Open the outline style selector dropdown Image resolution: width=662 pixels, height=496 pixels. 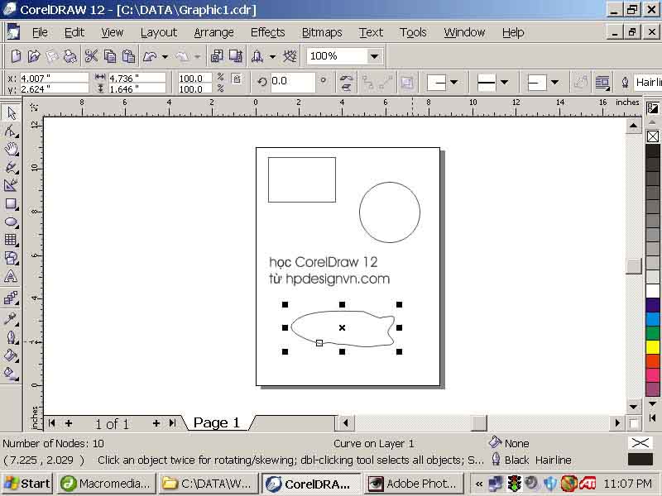pyautogui.click(x=504, y=82)
